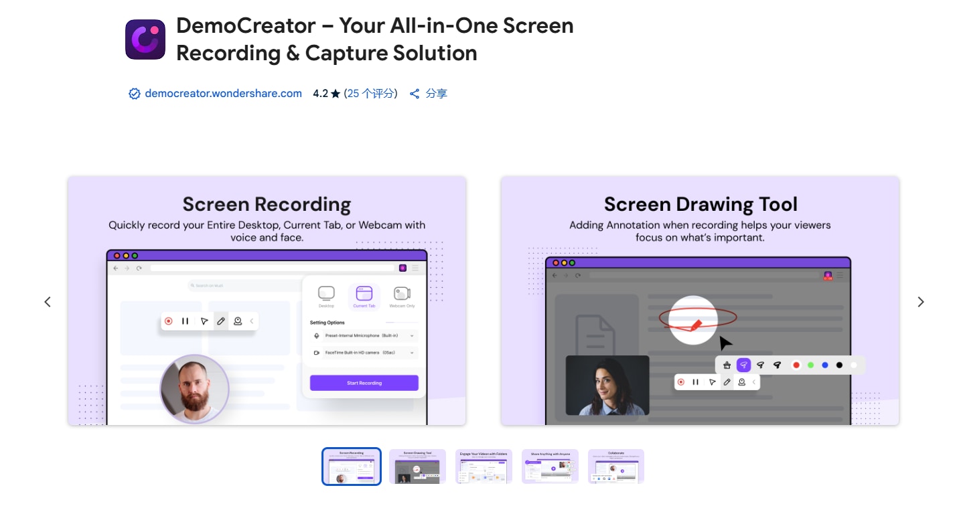Select the Screen Drawing Tool thumbnail
The width and height of the screenshot is (953, 506).
click(417, 466)
